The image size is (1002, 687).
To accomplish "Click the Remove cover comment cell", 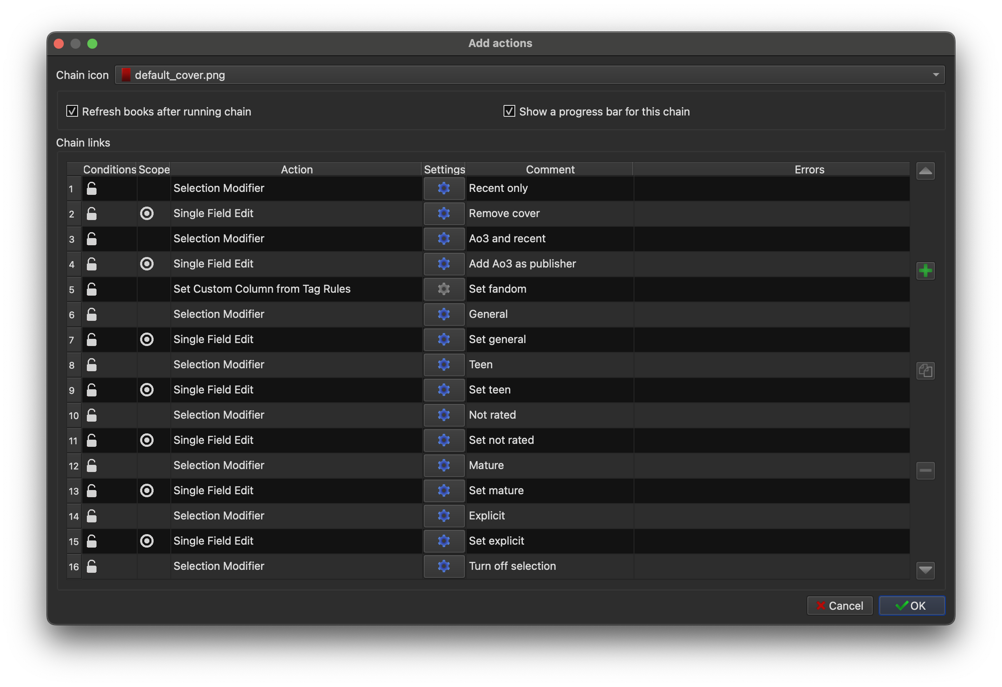I will (x=550, y=213).
